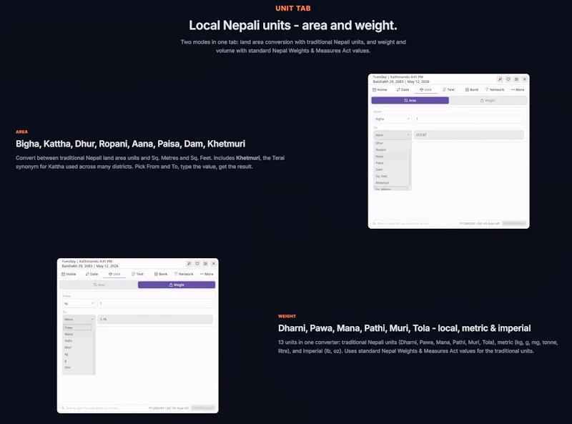Open the From dropdown showing Bigha
The image size is (572, 424).
pyautogui.click(x=393, y=119)
